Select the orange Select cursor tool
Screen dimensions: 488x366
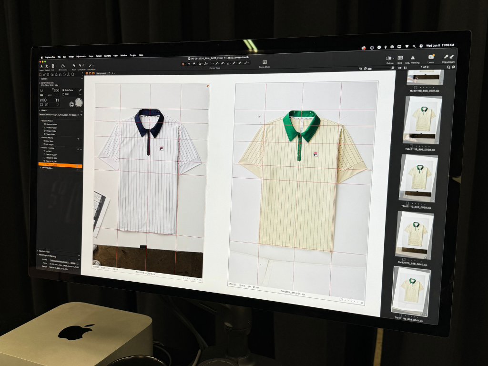pos(183,64)
